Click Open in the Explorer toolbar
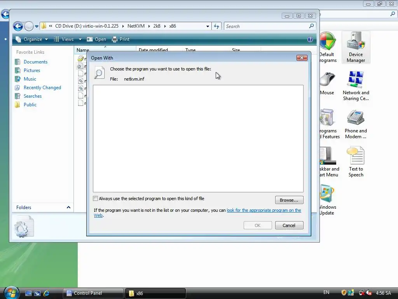Image resolution: width=398 pixels, height=299 pixels. 96,39
